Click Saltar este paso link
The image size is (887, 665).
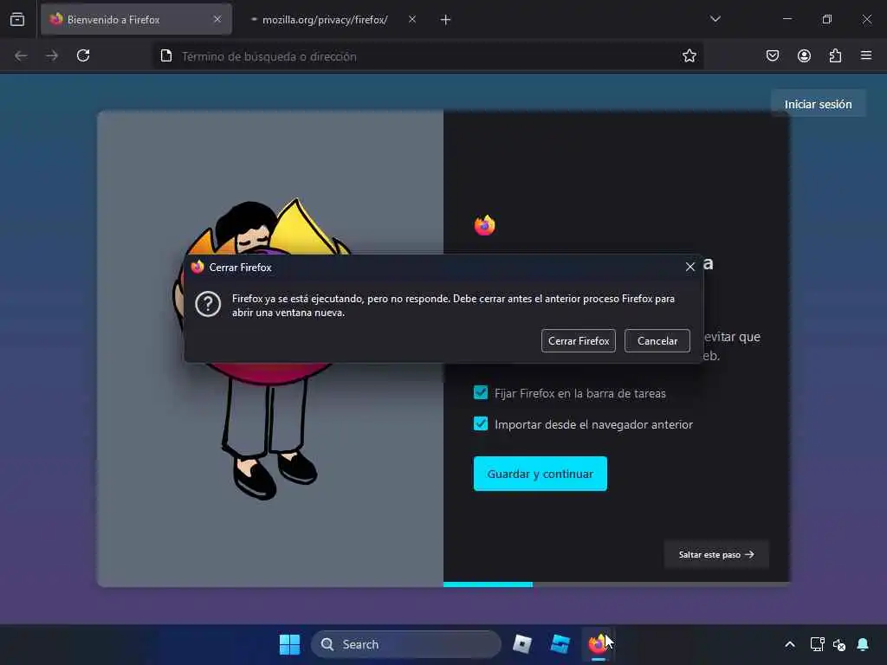[x=716, y=555]
